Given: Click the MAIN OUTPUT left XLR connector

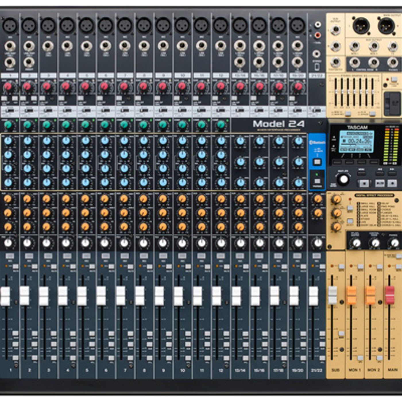Looking at the screenshot, I should click(361, 26).
